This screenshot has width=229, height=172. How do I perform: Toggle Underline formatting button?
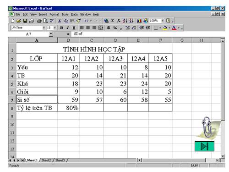tap(74, 28)
